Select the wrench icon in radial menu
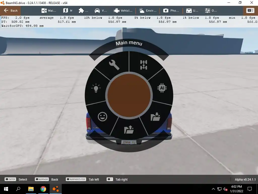 114,65
